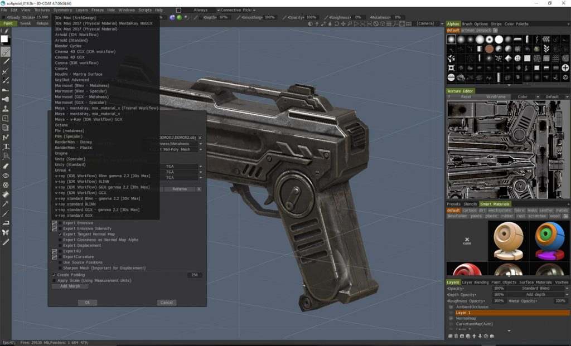This screenshot has height=346, width=571.
Task: Click the Add Morph button
Action: click(x=70, y=286)
